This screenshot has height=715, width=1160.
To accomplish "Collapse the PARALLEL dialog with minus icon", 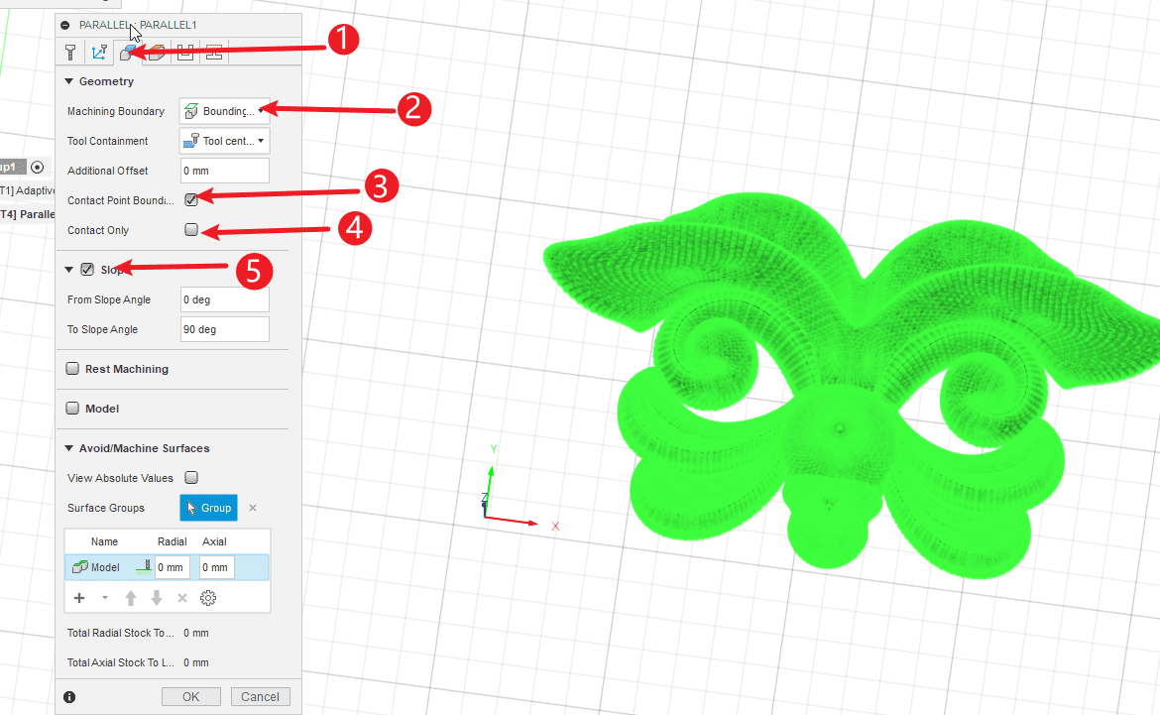I will pyautogui.click(x=66, y=24).
